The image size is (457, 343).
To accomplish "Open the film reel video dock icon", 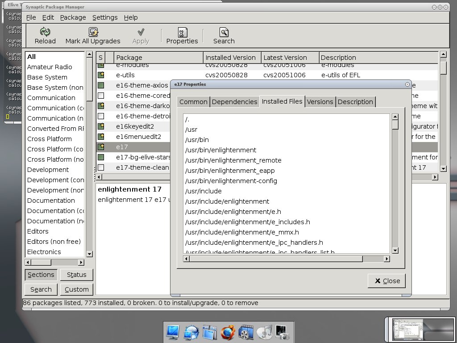I will pos(246,332).
